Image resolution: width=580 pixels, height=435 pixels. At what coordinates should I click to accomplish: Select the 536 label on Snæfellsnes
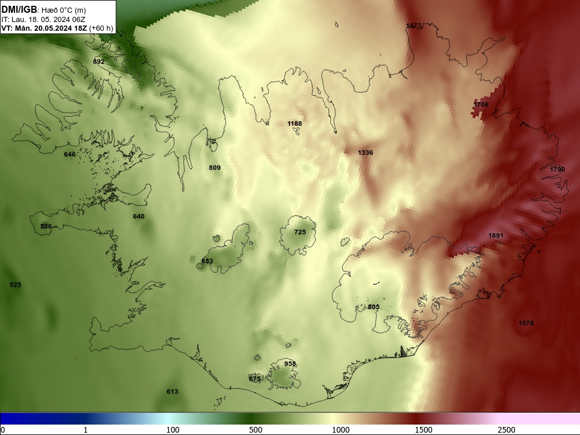pos(46,226)
